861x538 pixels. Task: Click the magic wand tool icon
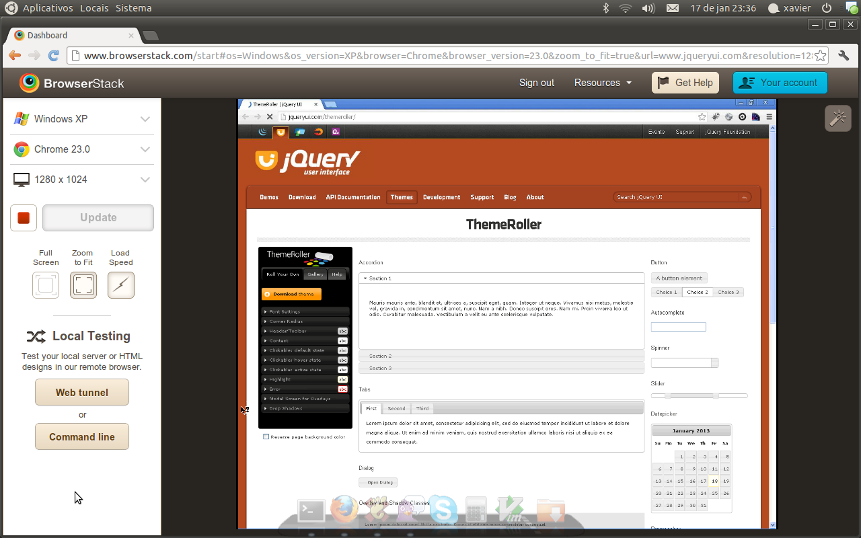click(837, 118)
